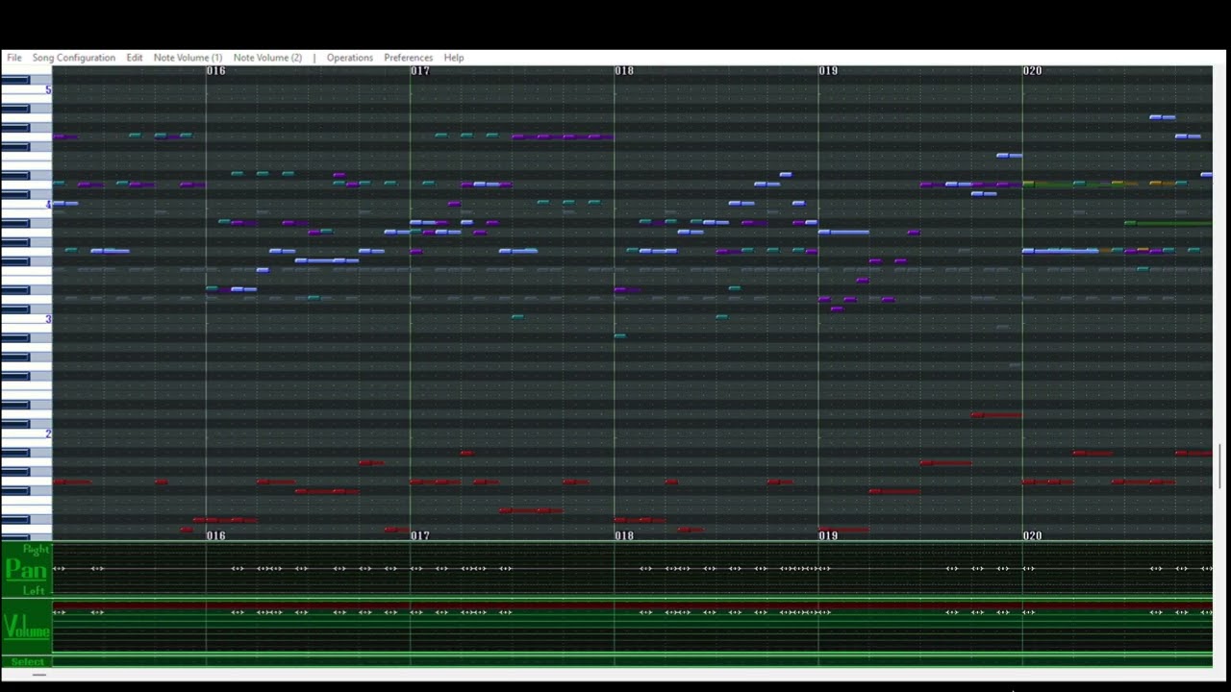Click the Right label in pan panel
Image resolution: width=1231 pixels, height=692 pixels.
click(x=36, y=550)
